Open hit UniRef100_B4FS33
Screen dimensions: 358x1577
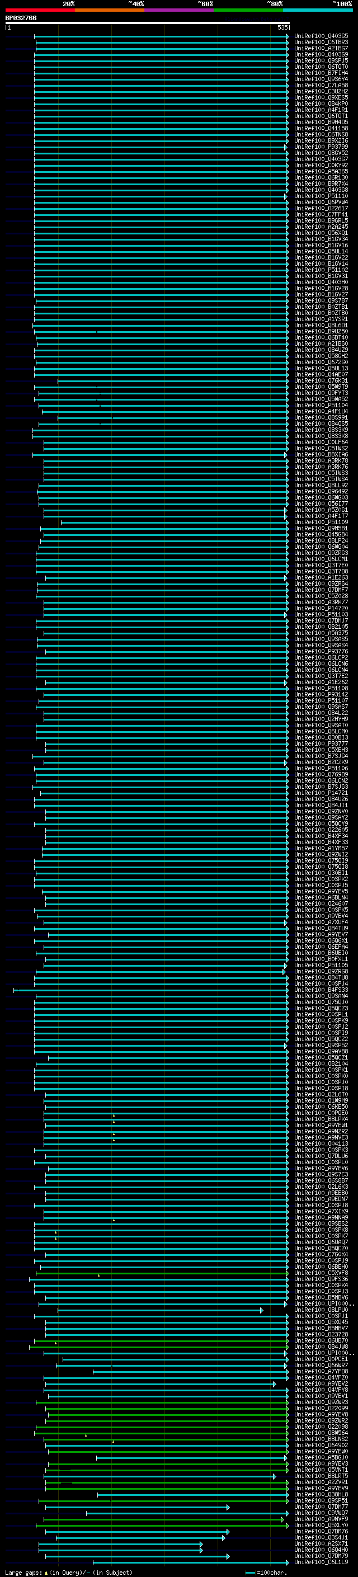(x=321, y=990)
